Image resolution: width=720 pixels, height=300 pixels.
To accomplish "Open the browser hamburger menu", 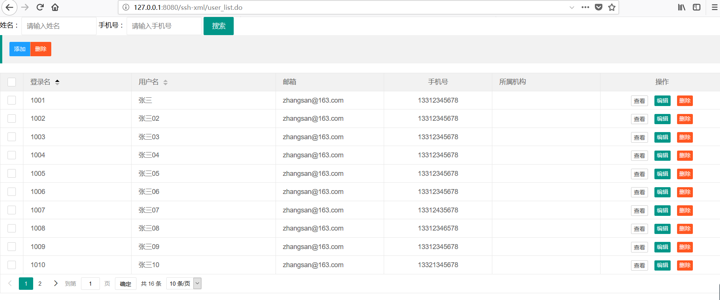I will click(714, 7).
